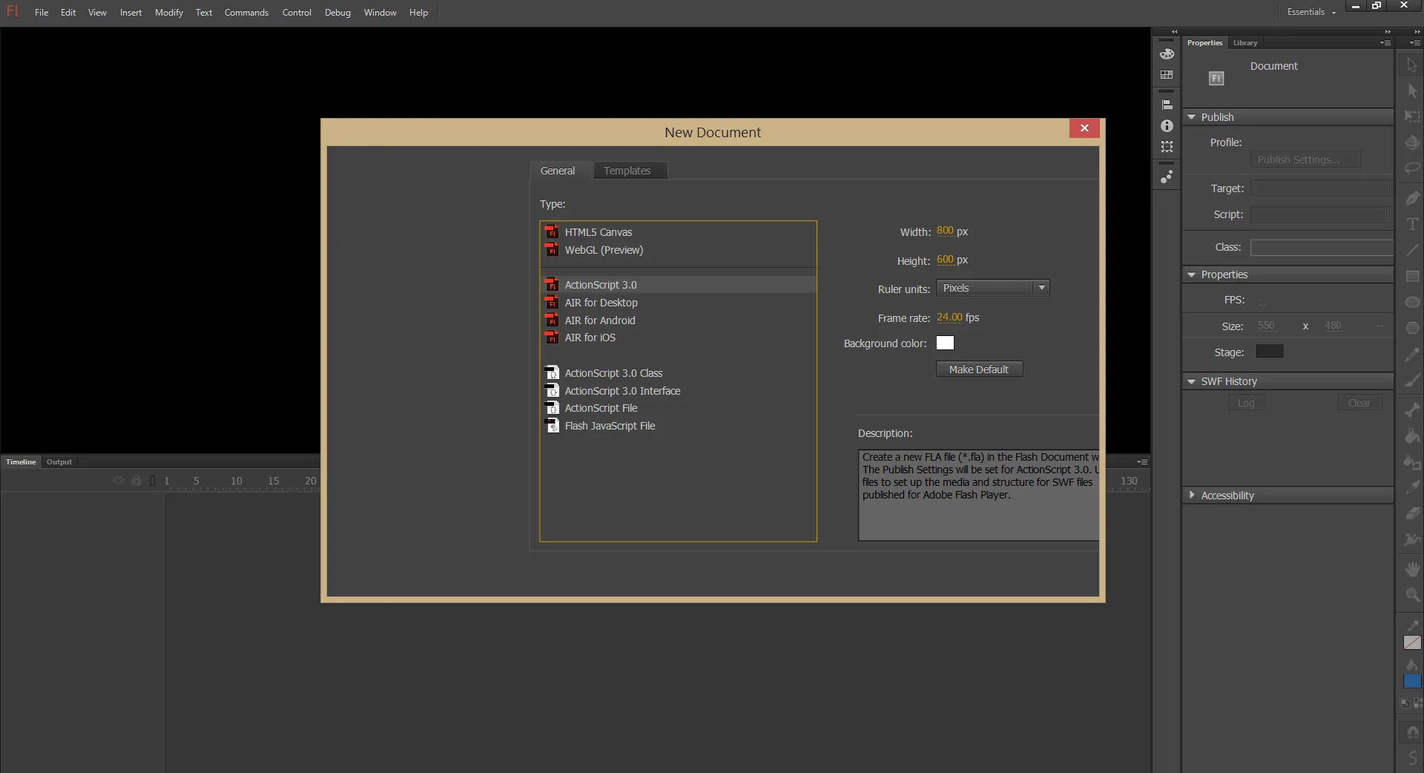
Task: Select the Brush tool
Action: click(x=1412, y=381)
